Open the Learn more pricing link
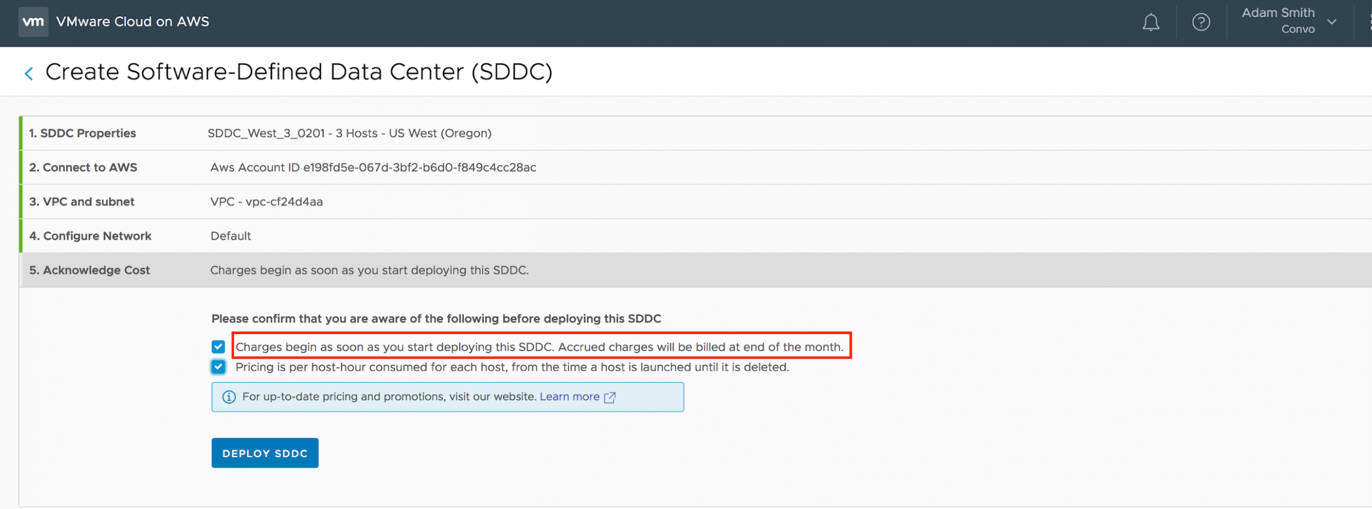This screenshot has width=1372, height=509. click(569, 397)
